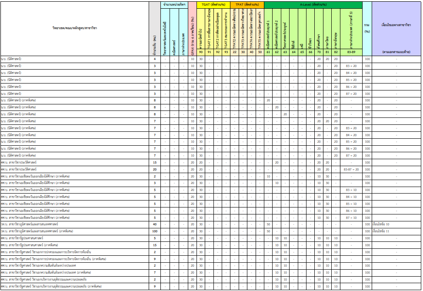The width and height of the screenshot is (423, 291).
Task: Click the "A-Level (สัดส่วน%)" header cell
Action: click(x=313, y=5)
